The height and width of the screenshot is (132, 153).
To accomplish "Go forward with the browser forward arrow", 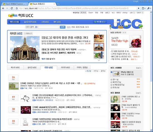I will point(7,8).
